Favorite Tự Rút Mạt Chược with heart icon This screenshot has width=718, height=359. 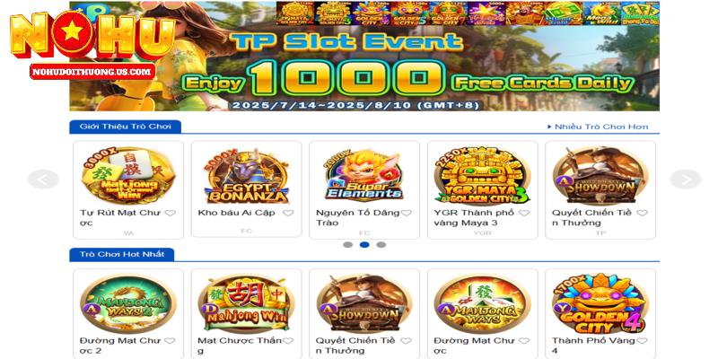click(171, 213)
